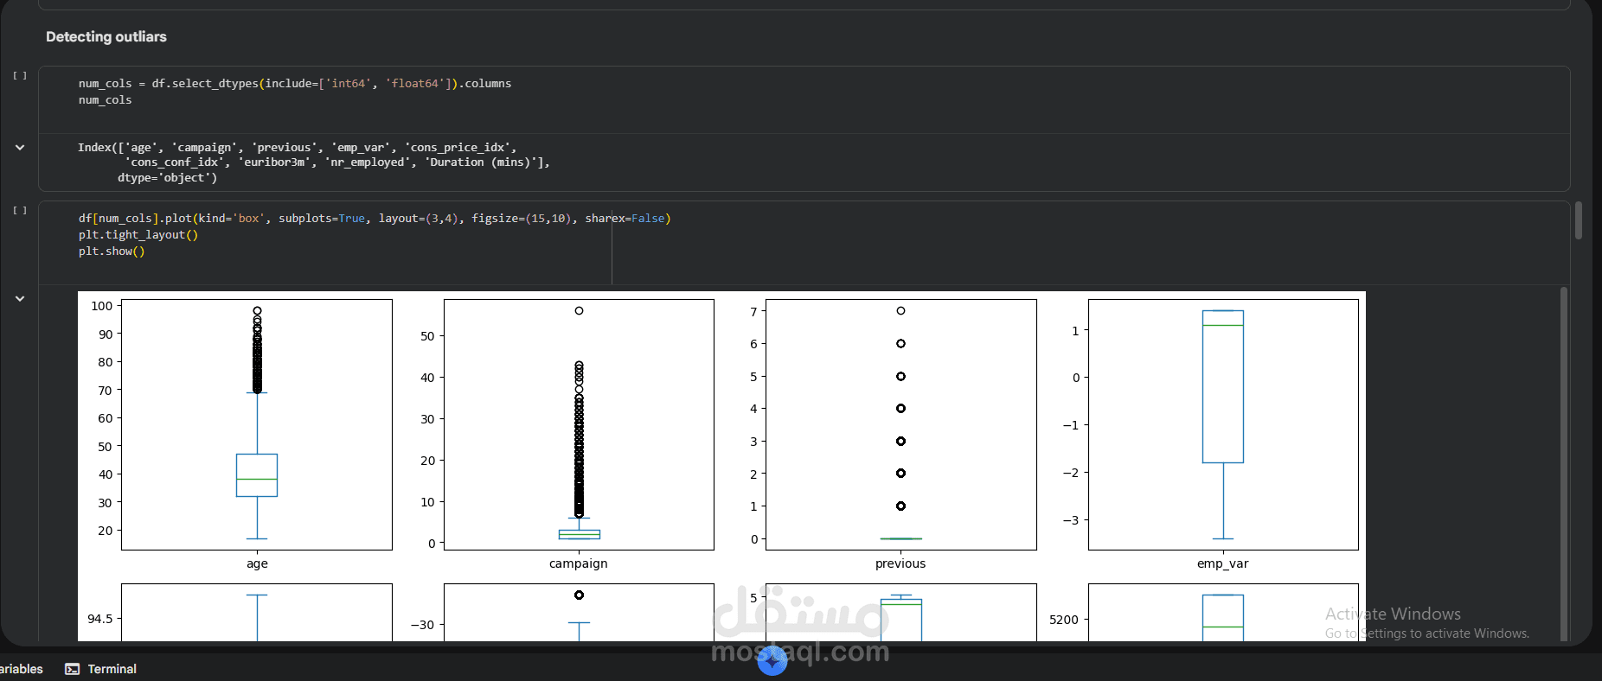Viewport: 1602px width, 681px height.
Task: Click the 'age' axis label
Action: tap(257, 563)
